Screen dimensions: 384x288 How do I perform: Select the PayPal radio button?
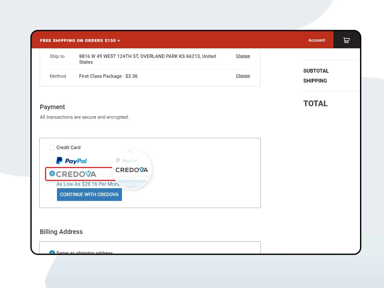tap(52, 161)
